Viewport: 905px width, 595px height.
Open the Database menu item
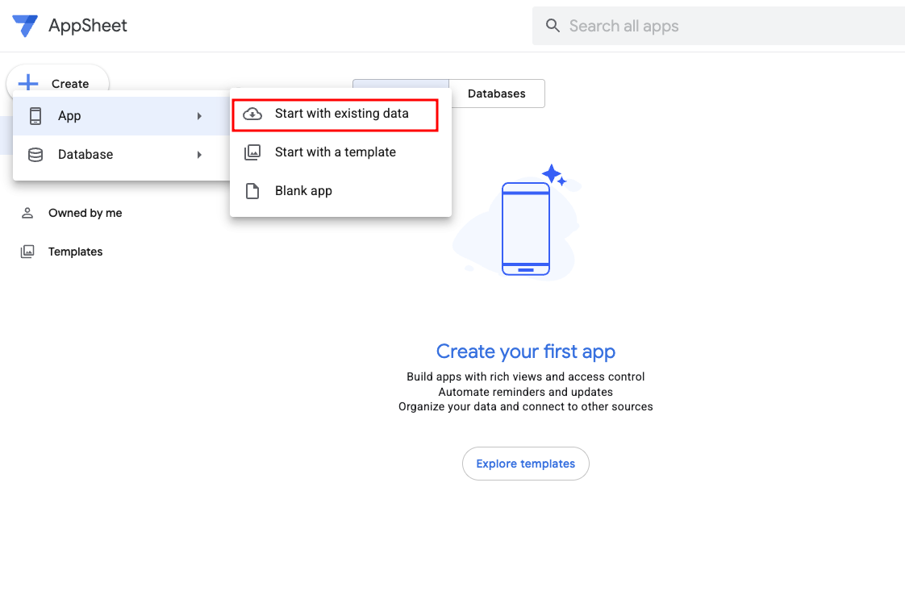121,155
